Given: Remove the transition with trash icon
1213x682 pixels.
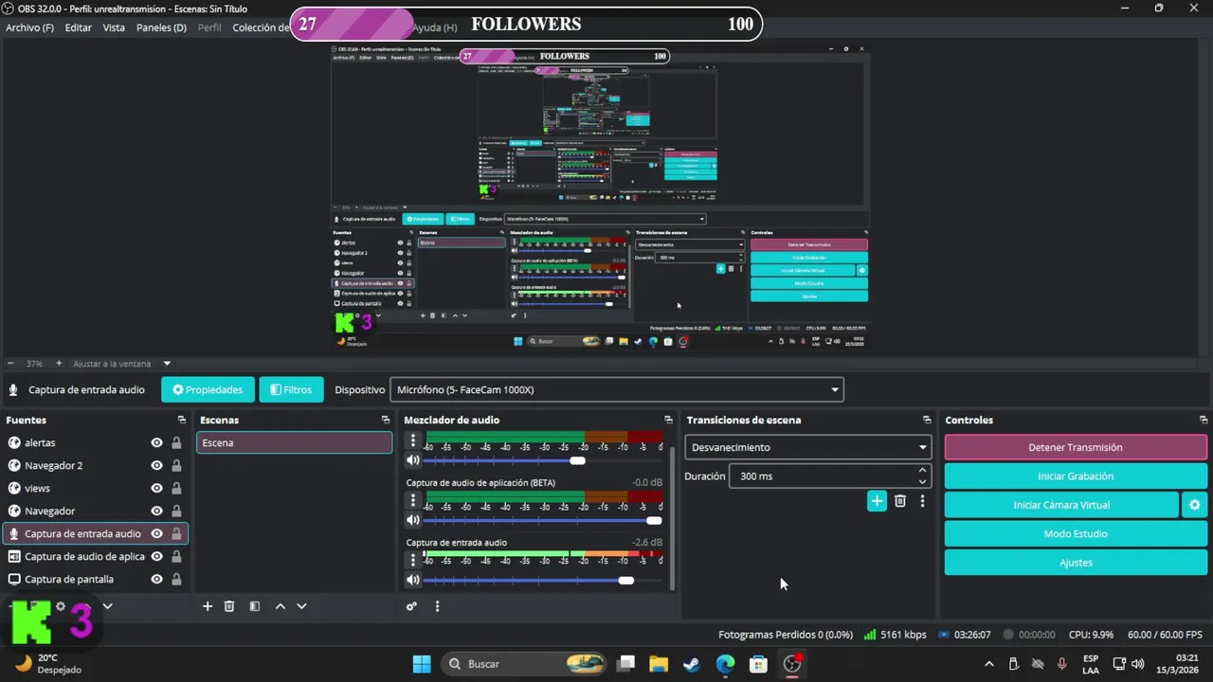Looking at the screenshot, I should pos(900,501).
